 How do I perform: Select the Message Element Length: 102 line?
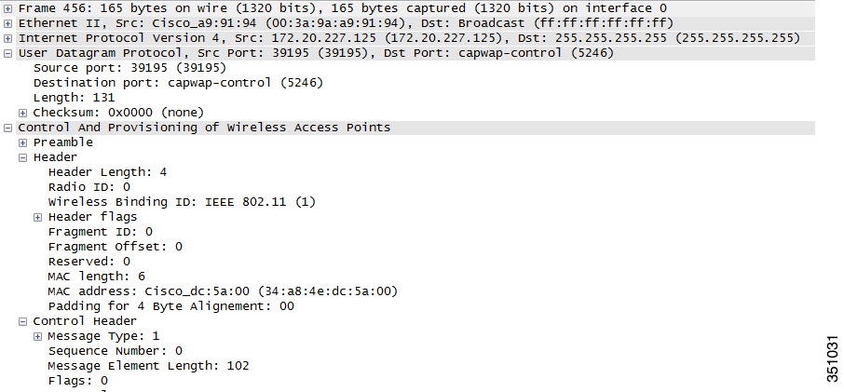[148, 366]
